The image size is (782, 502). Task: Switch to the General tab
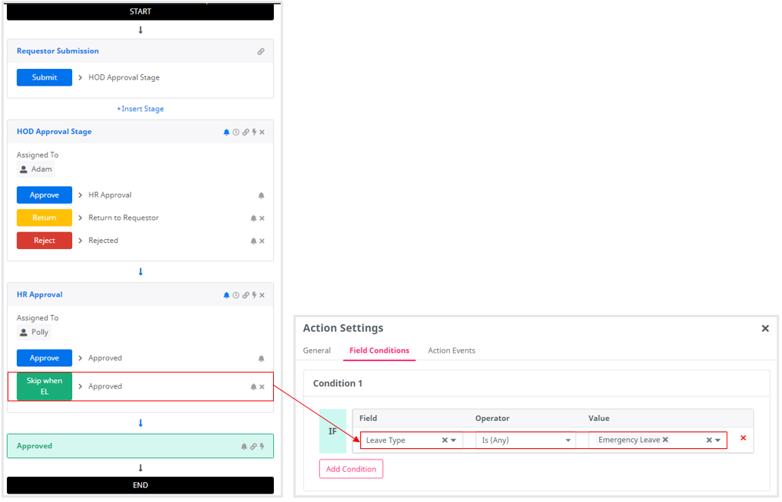pos(316,351)
